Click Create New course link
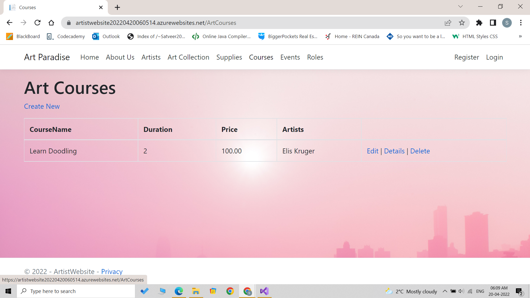The height and width of the screenshot is (298, 530). click(x=42, y=106)
